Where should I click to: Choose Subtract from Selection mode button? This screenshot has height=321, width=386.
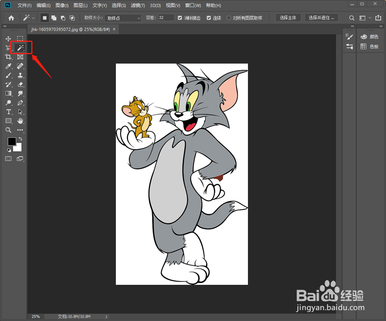(63, 18)
